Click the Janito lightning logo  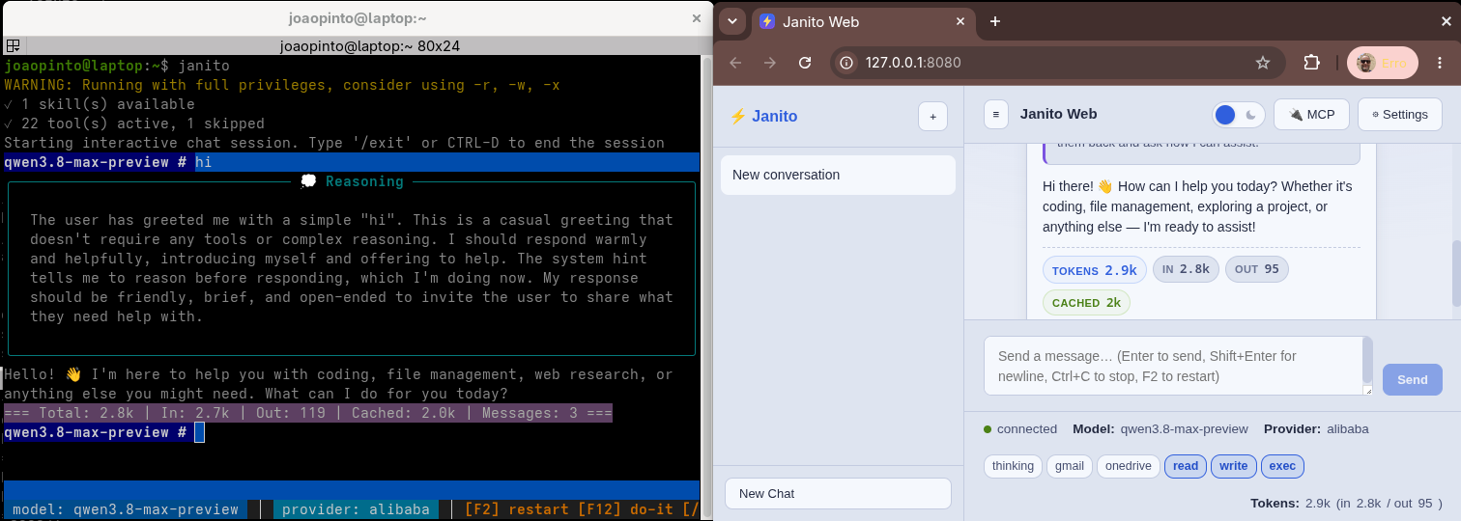click(x=763, y=116)
